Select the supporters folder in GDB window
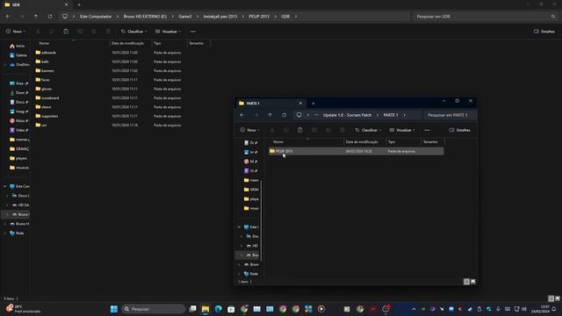The image size is (562, 316). (x=49, y=116)
